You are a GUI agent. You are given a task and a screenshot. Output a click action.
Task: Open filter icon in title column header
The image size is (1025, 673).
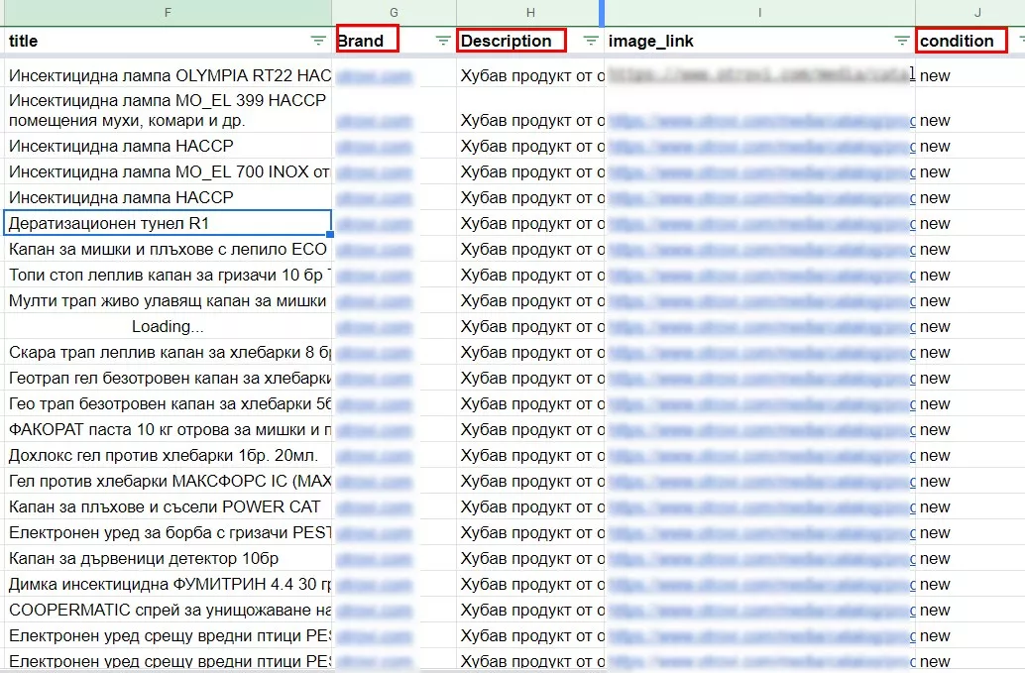[318, 41]
